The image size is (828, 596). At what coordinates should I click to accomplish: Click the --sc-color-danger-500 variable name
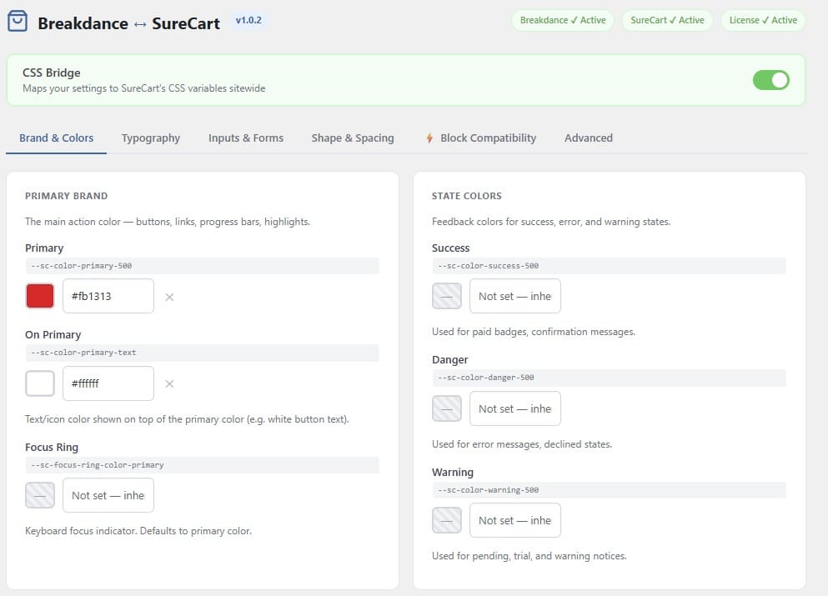point(486,378)
